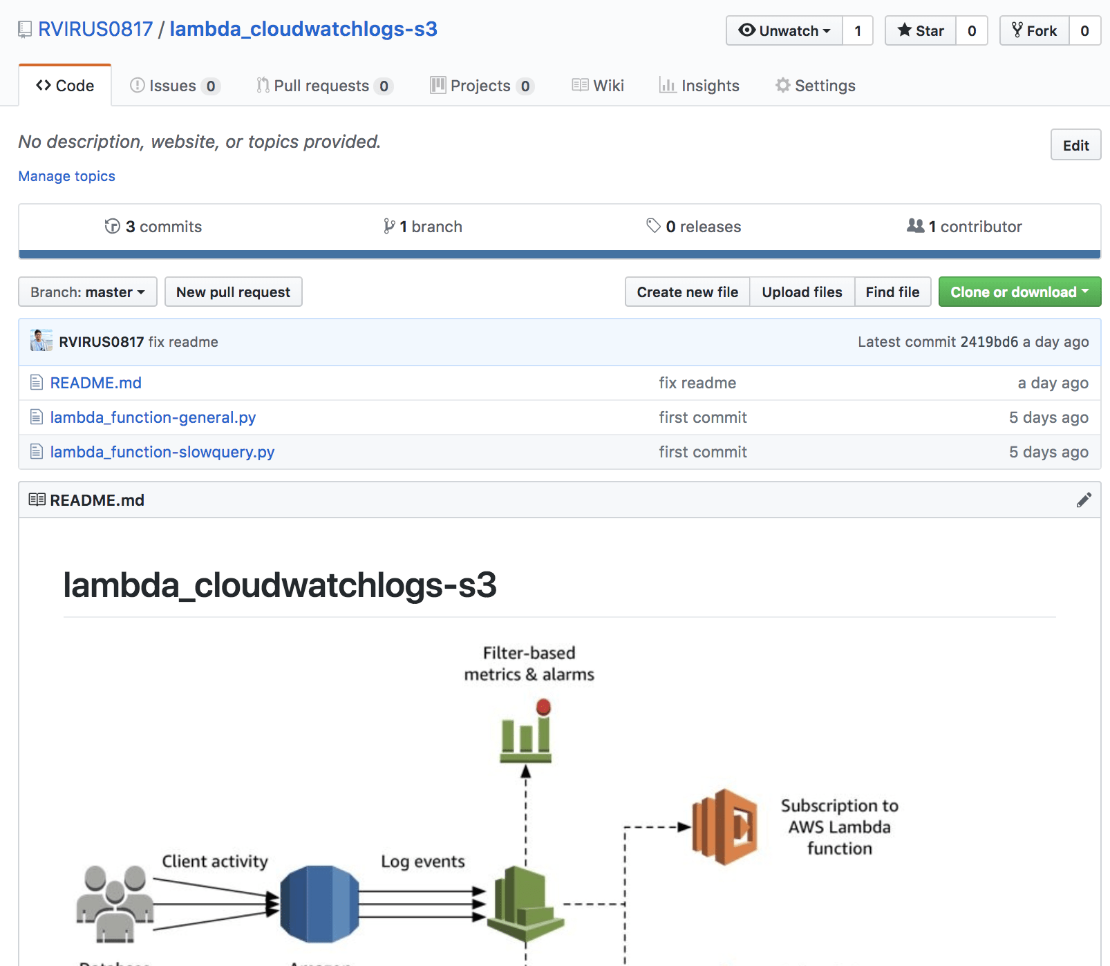
Task: Switch to the Issues tab
Action: click(x=174, y=86)
